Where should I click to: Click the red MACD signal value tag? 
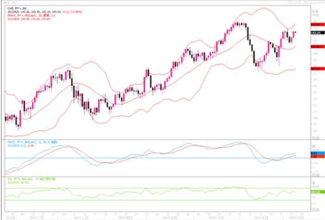[316, 157]
